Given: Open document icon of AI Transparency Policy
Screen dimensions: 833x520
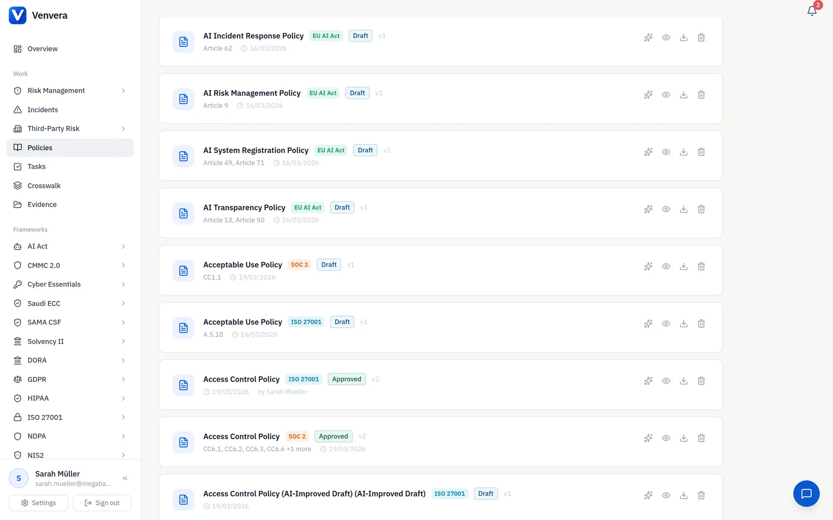Looking at the screenshot, I should (x=183, y=213).
